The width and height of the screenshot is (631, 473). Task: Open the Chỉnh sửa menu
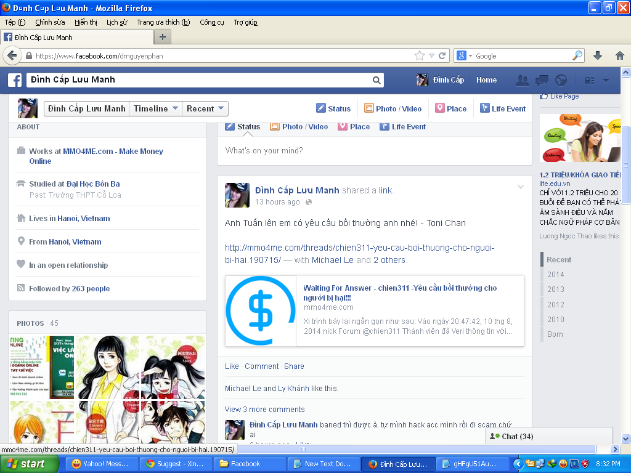50,23
